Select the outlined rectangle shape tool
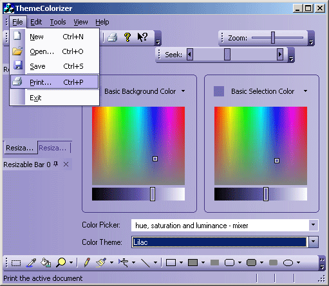 [171, 262]
